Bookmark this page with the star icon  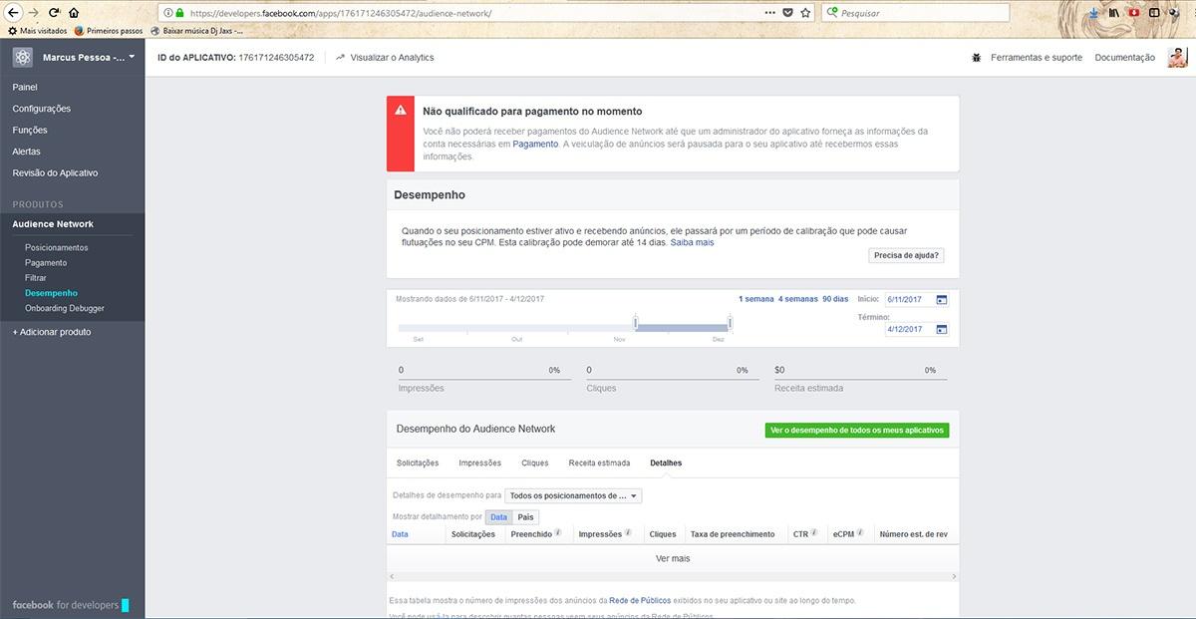(805, 13)
